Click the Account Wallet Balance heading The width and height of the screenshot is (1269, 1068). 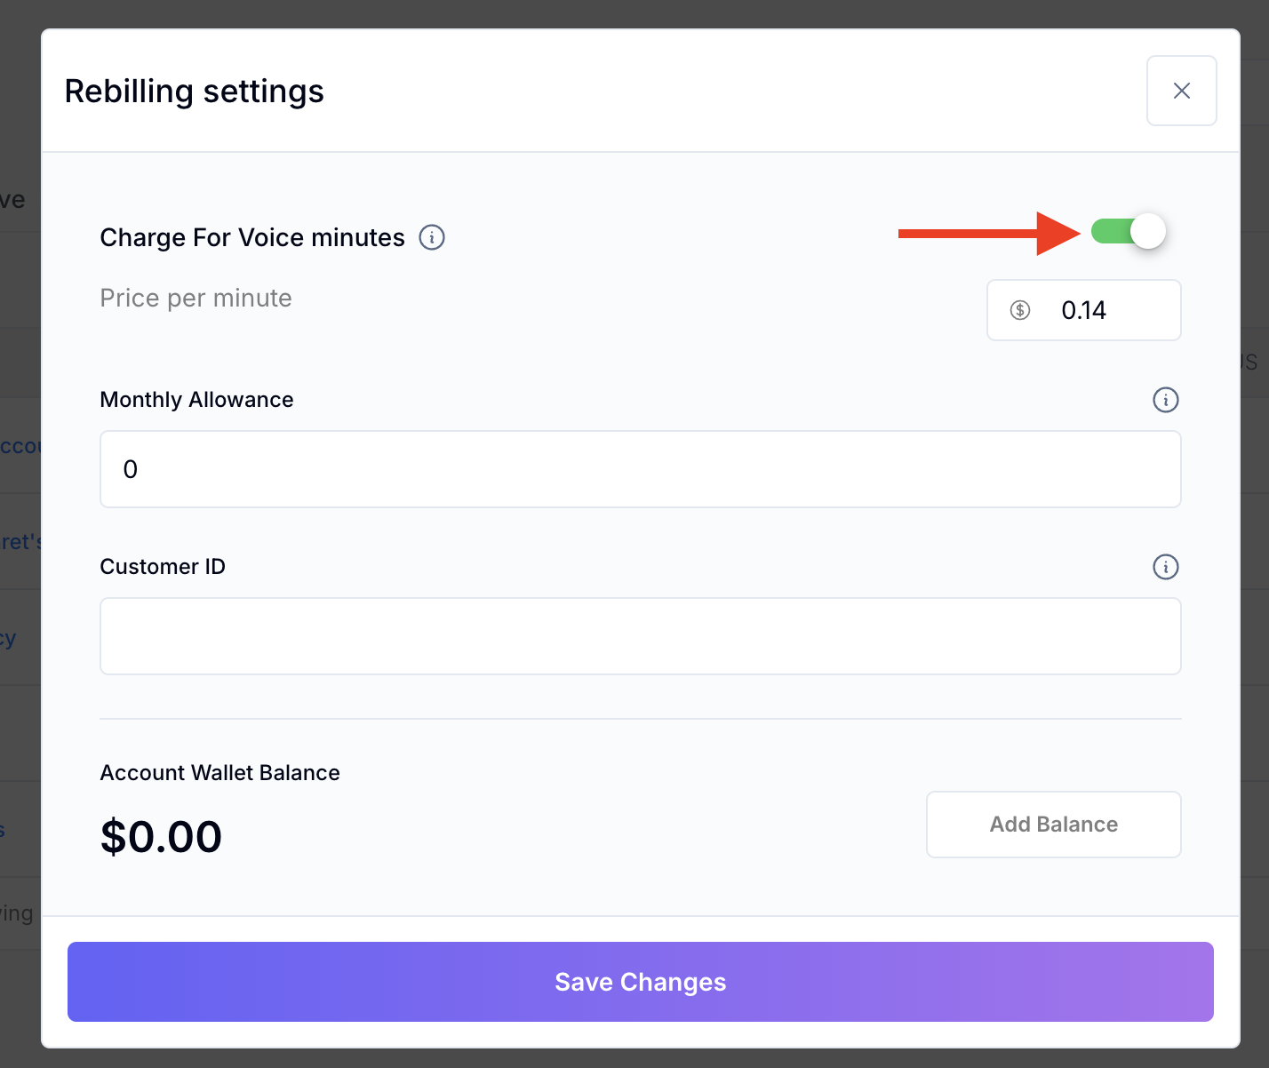tap(219, 773)
